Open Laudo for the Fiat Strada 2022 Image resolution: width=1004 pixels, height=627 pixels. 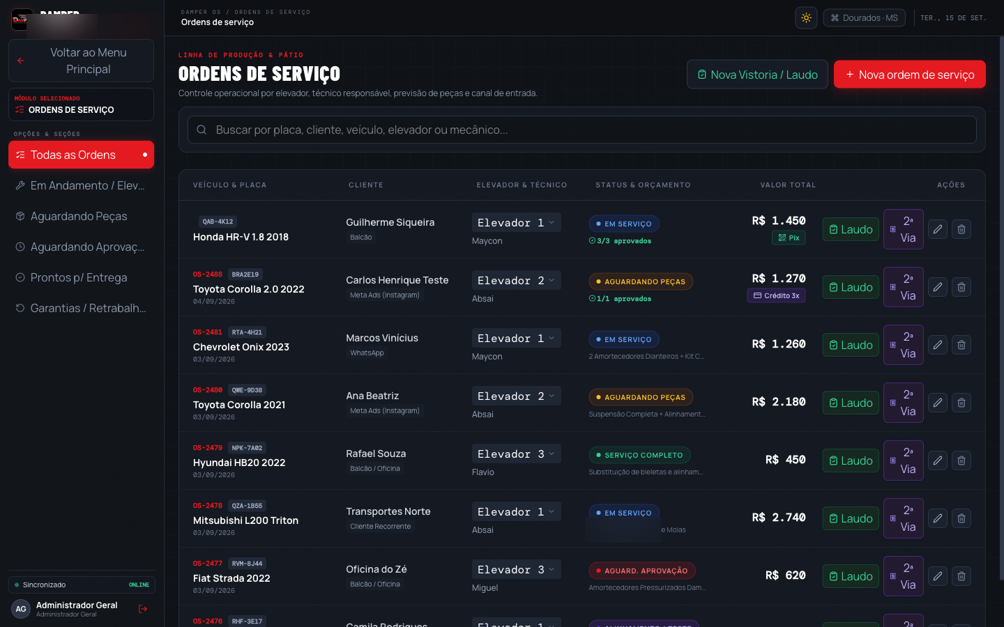point(851,576)
